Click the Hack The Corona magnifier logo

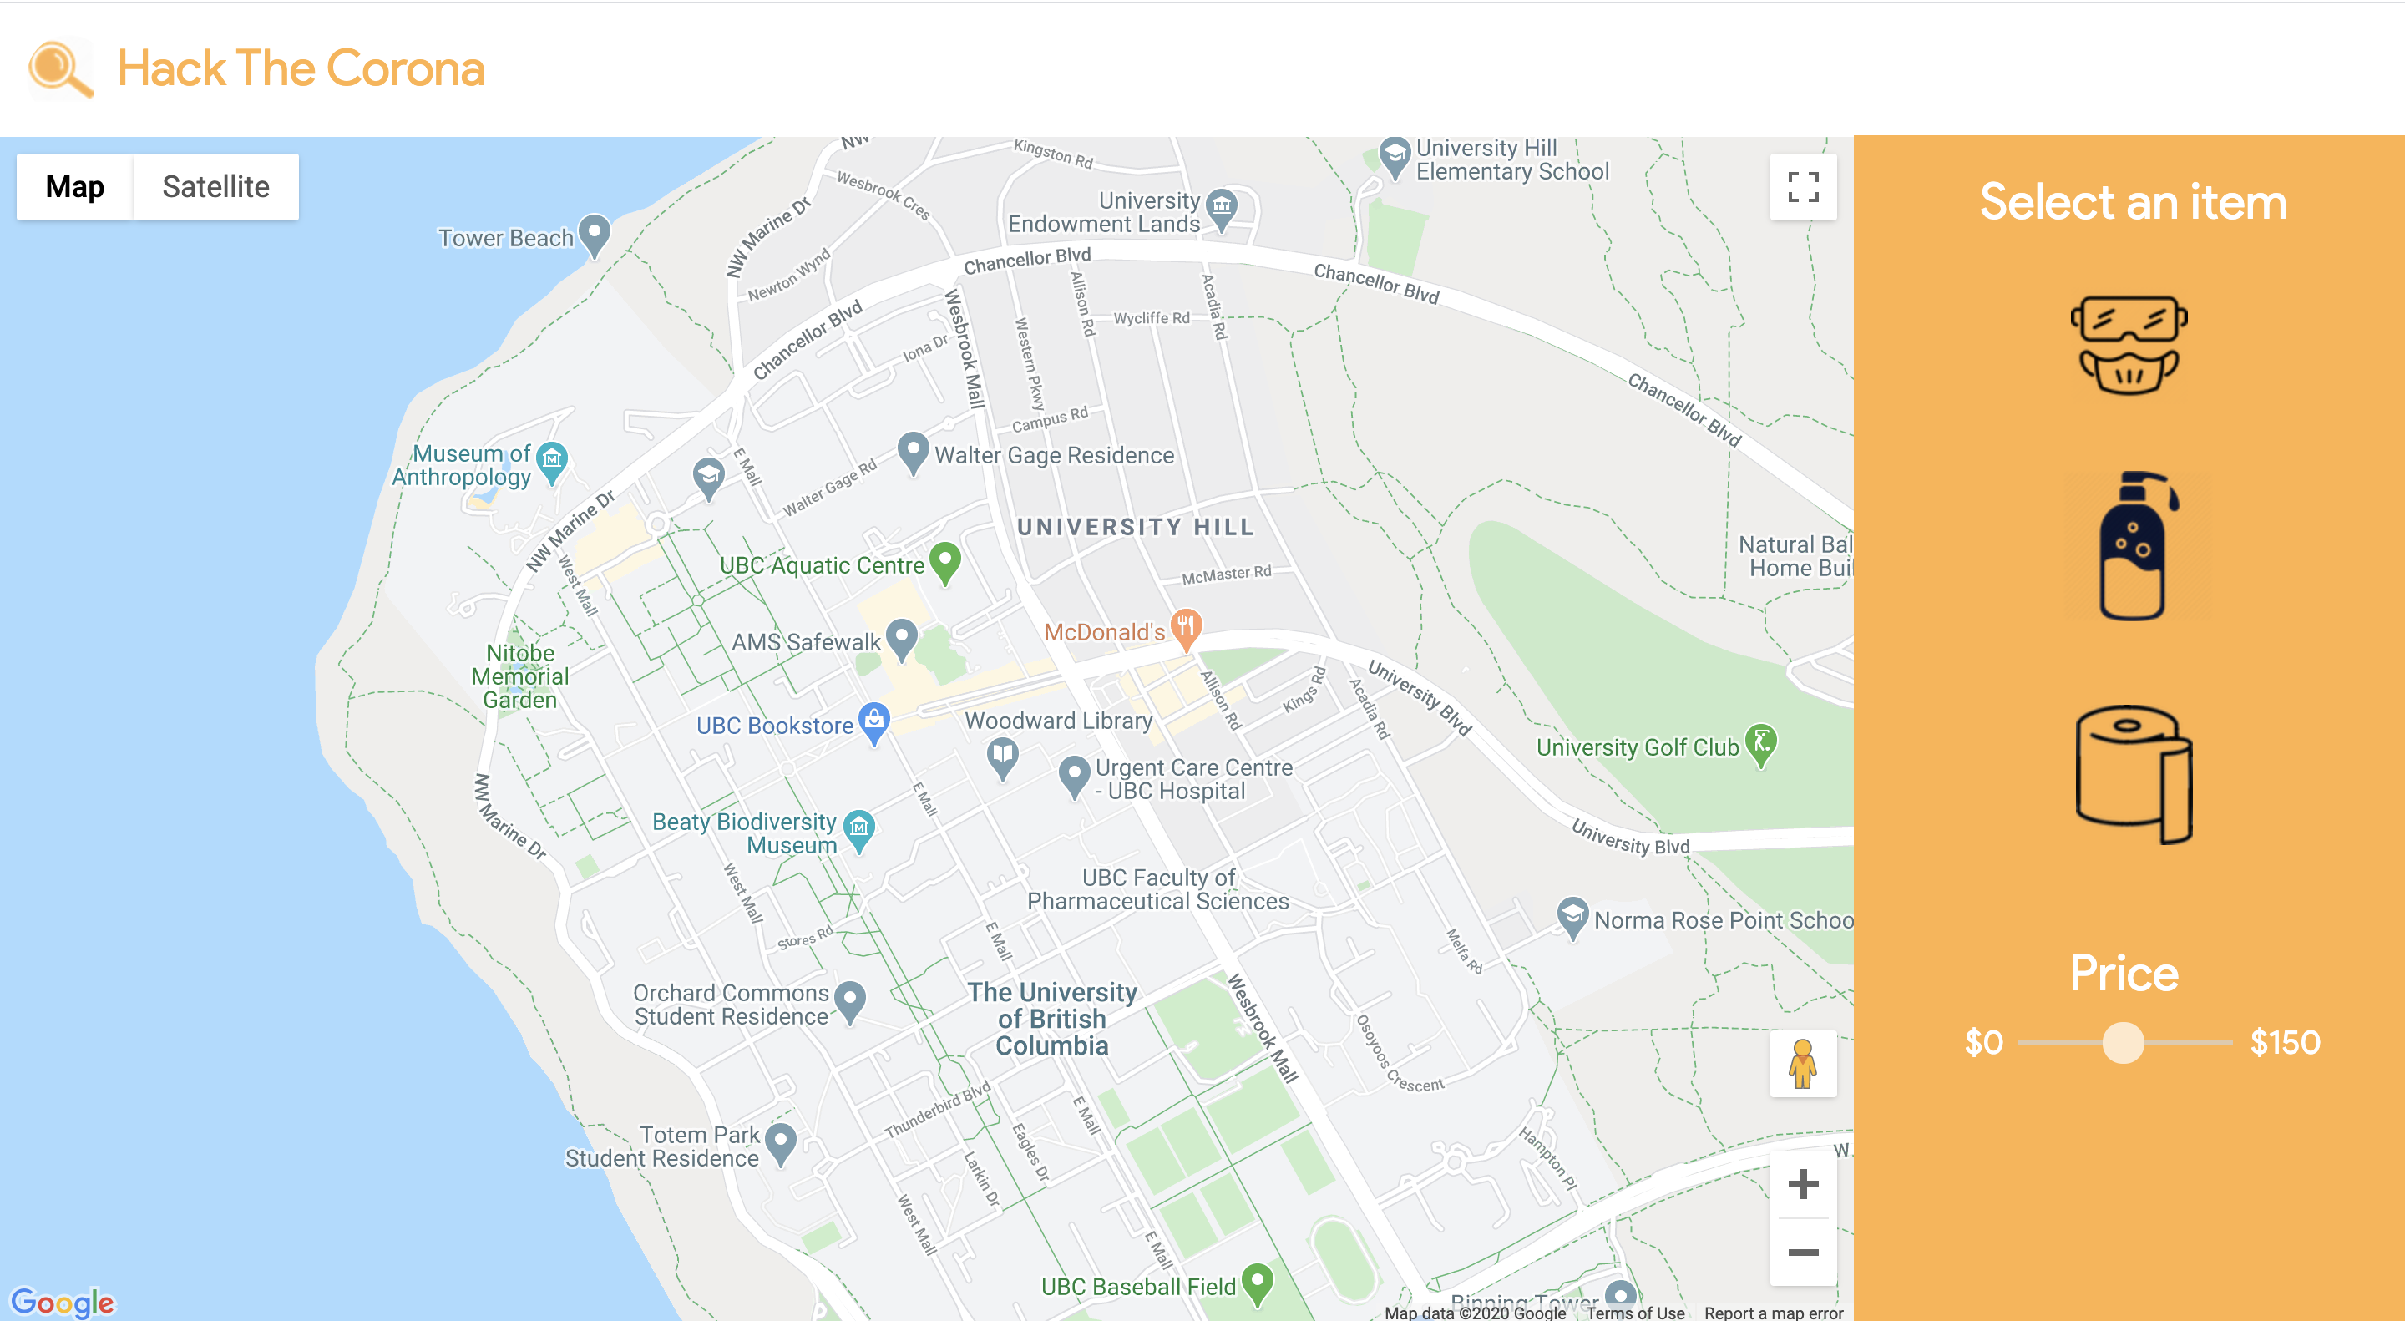click(61, 69)
